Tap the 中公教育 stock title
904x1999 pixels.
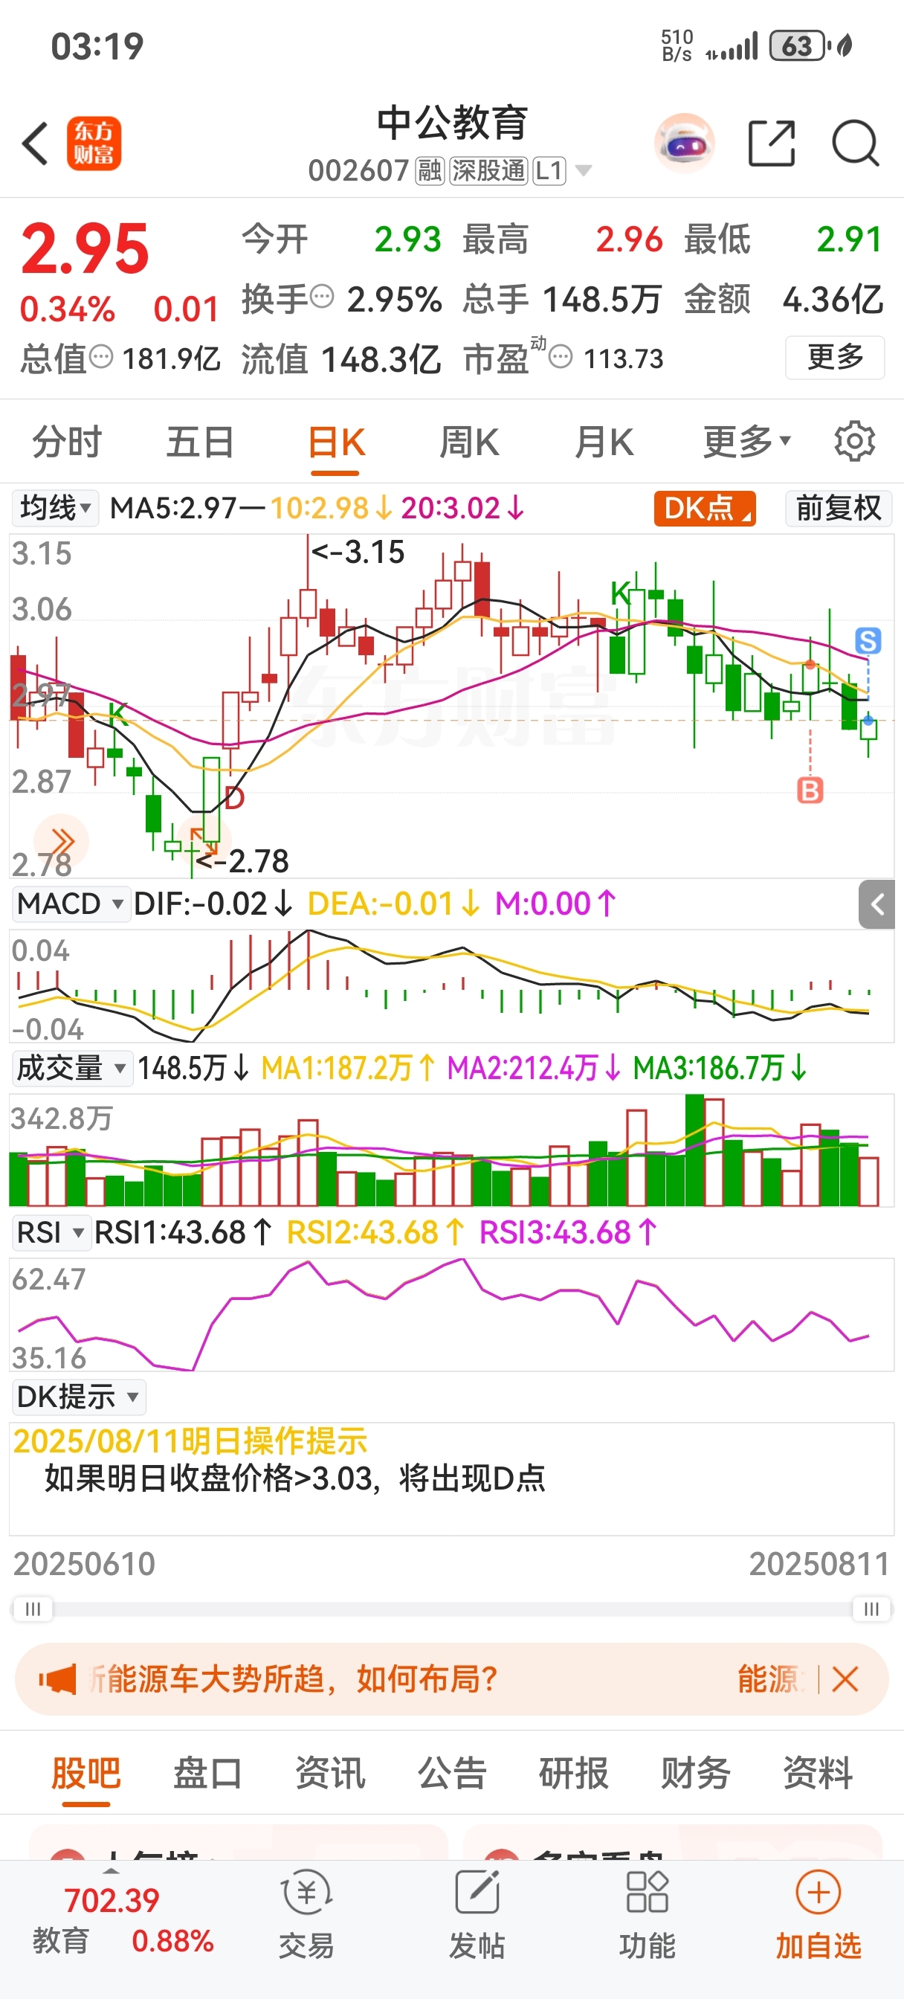pos(451,123)
